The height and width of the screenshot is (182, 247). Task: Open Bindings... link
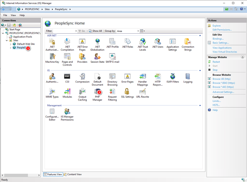(218, 39)
